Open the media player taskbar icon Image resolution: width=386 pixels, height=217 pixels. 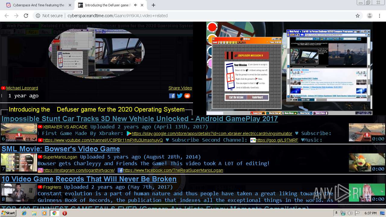pos(44,213)
